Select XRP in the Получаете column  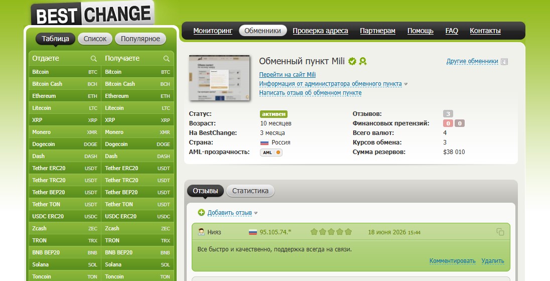click(x=137, y=120)
